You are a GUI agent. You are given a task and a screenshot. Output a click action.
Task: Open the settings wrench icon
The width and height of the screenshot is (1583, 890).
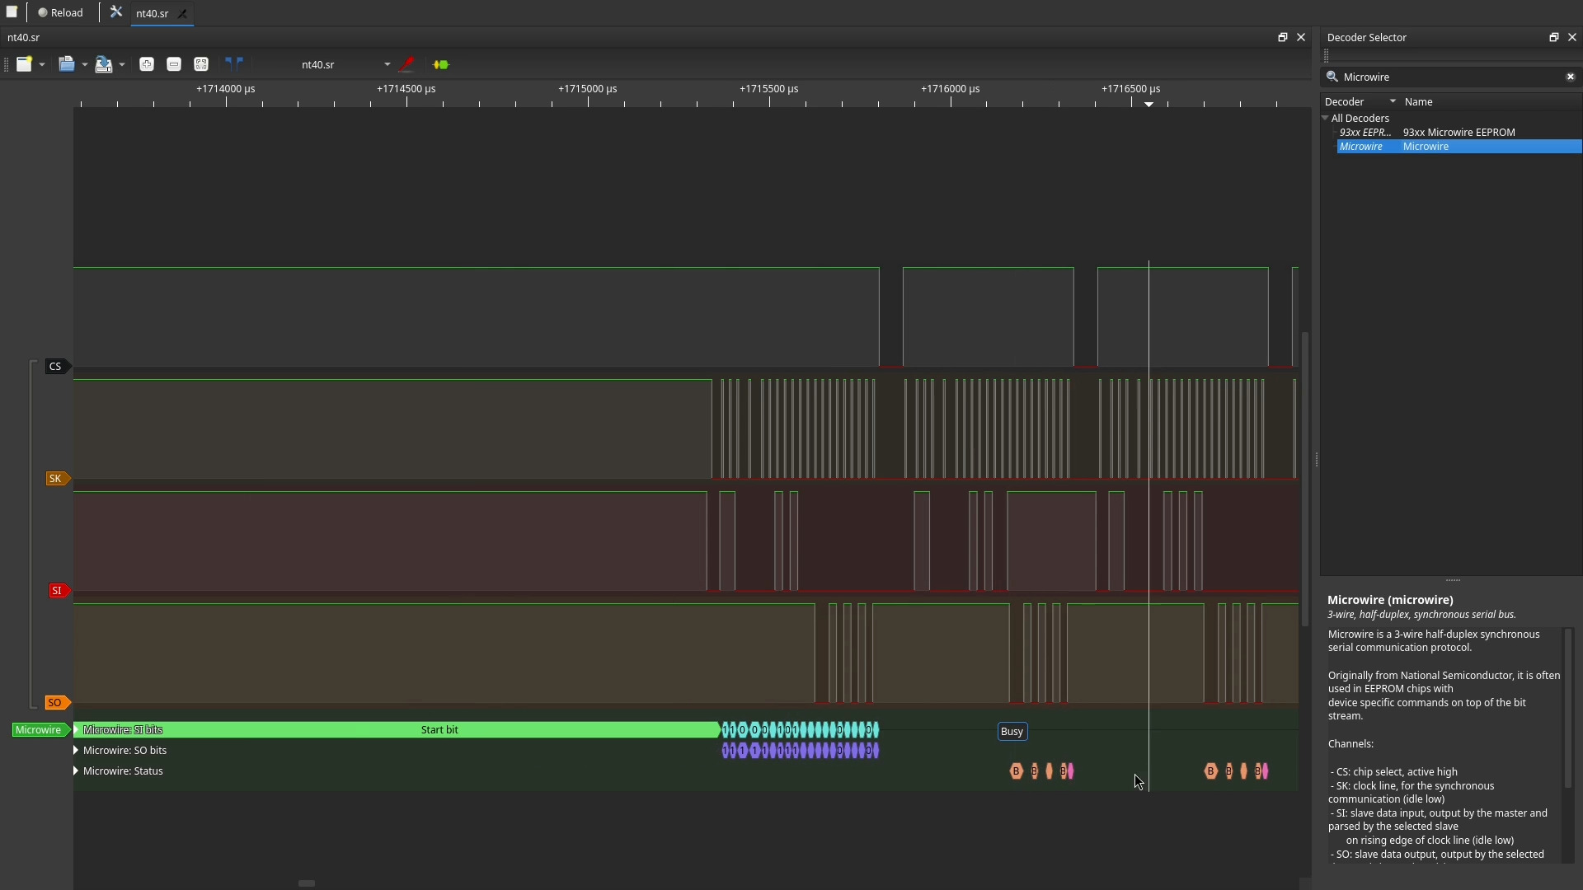coord(116,12)
